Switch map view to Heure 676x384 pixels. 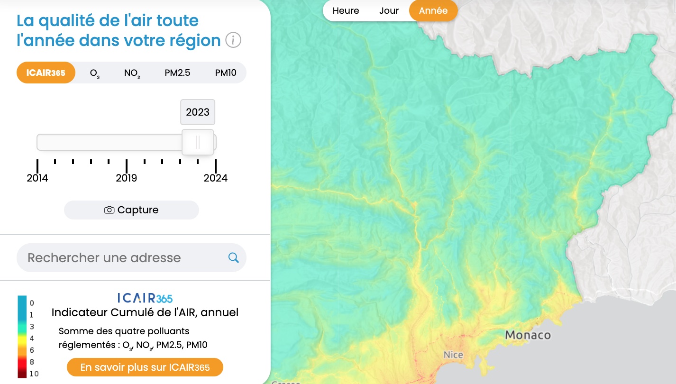pyautogui.click(x=346, y=10)
